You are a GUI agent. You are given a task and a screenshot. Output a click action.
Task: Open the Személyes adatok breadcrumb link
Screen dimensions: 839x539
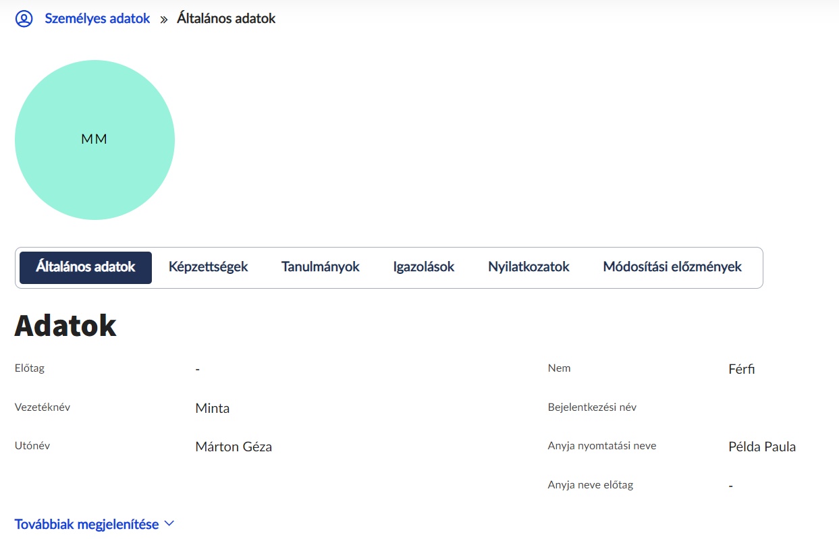point(97,19)
